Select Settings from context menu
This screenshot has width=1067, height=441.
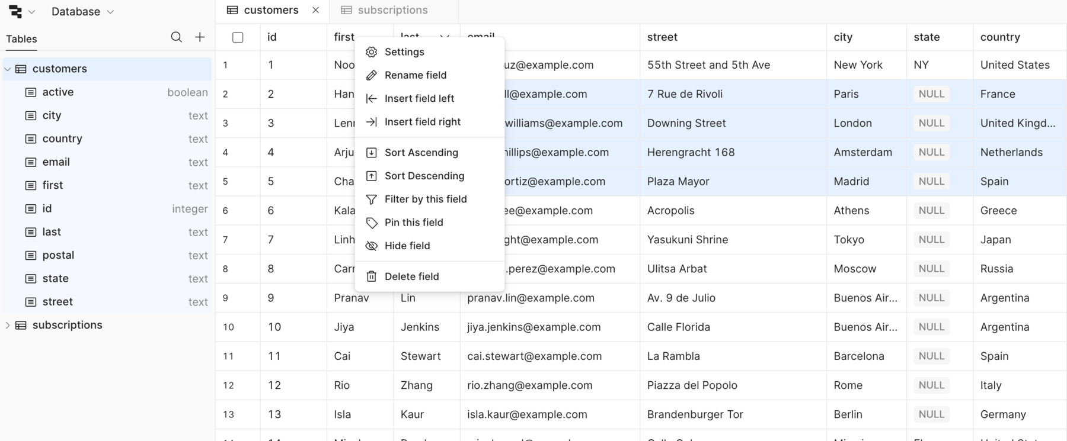[x=430, y=52]
